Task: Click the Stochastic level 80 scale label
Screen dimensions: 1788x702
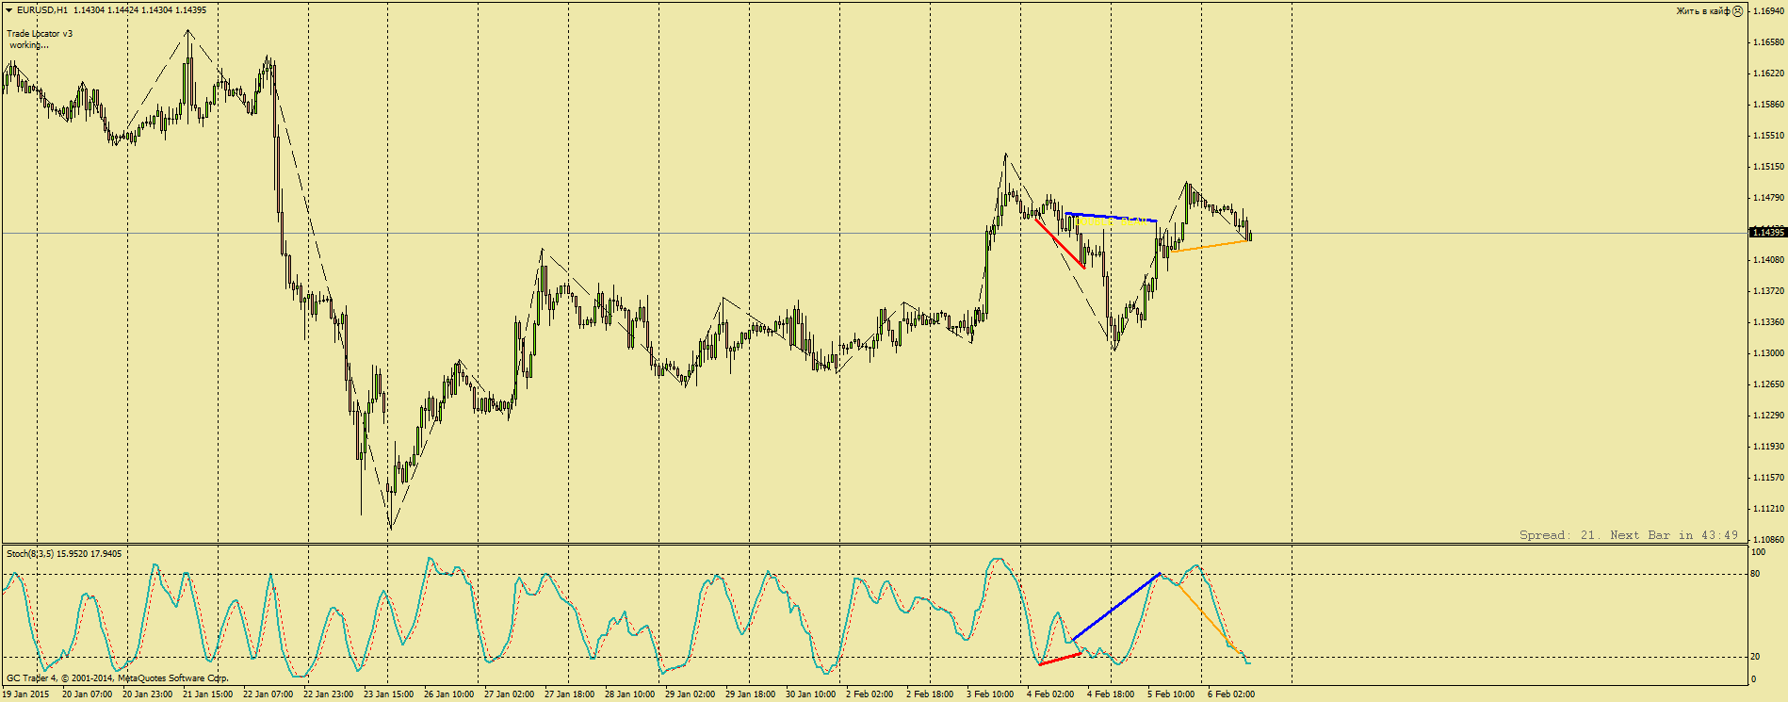Action: point(1755,574)
